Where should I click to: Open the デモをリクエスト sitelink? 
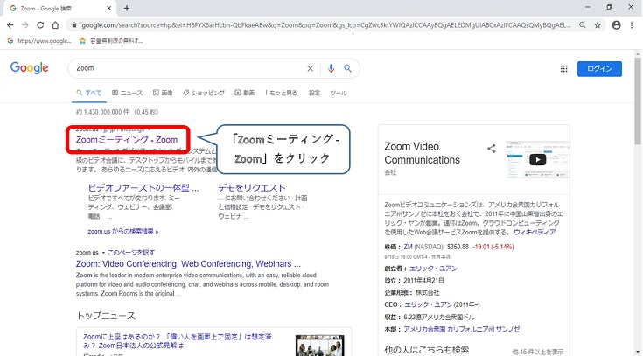[x=252, y=188]
